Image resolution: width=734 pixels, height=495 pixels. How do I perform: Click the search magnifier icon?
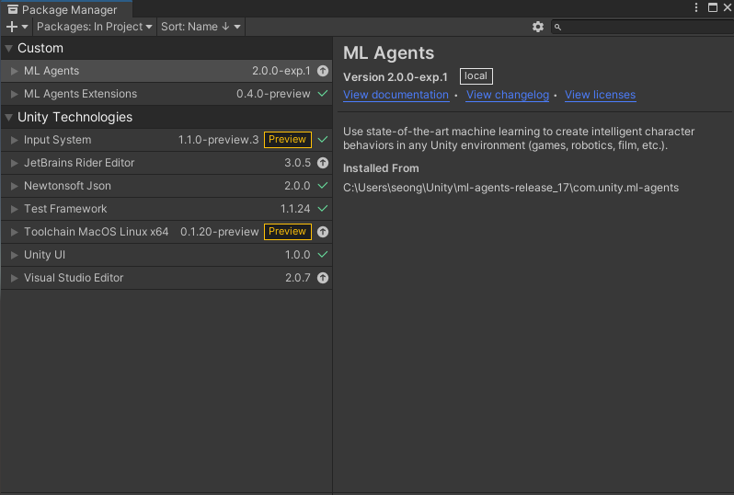[557, 28]
